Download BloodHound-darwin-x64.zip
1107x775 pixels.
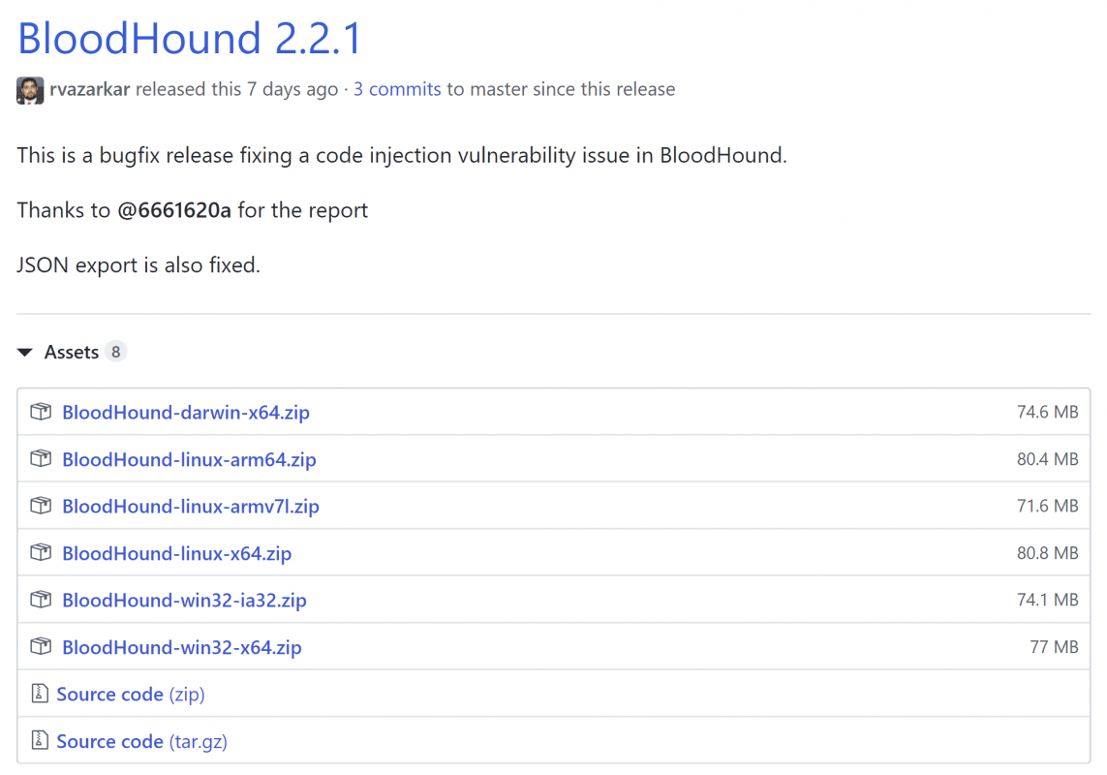pos(186,413)
